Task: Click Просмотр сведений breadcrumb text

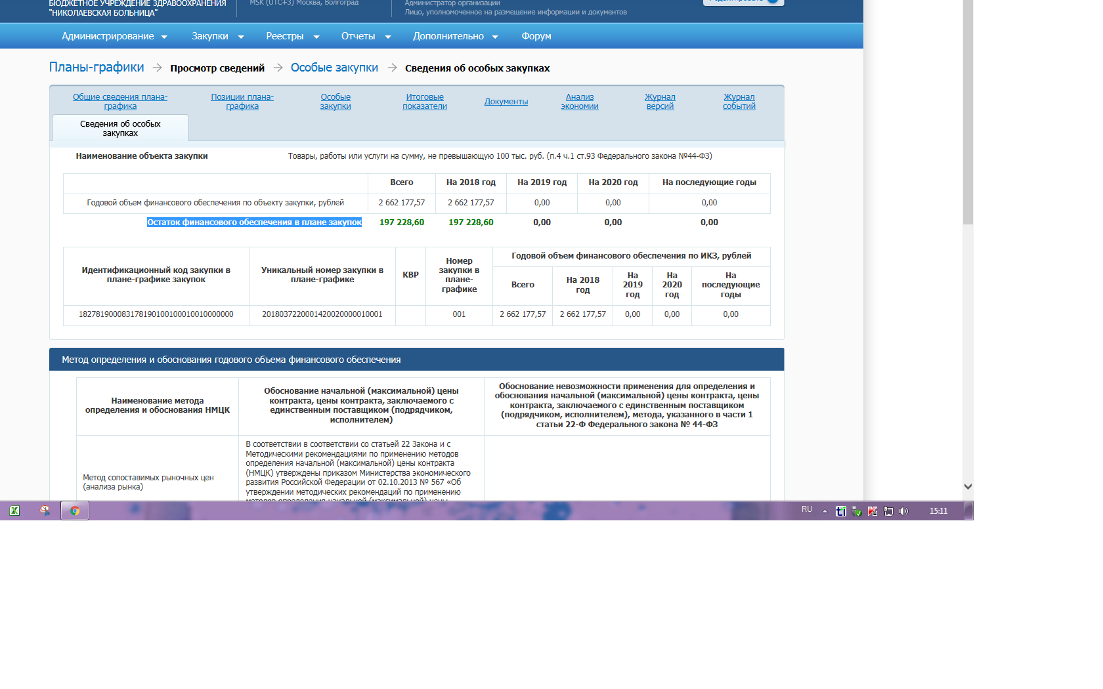Action: (217, 68)
